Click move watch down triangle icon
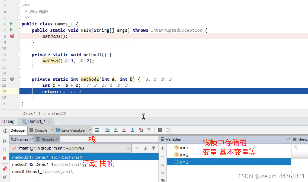 pyautogui.click(x=163, y=173)
